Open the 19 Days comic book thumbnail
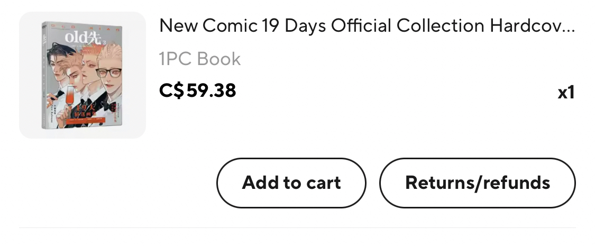 point(82,75)
